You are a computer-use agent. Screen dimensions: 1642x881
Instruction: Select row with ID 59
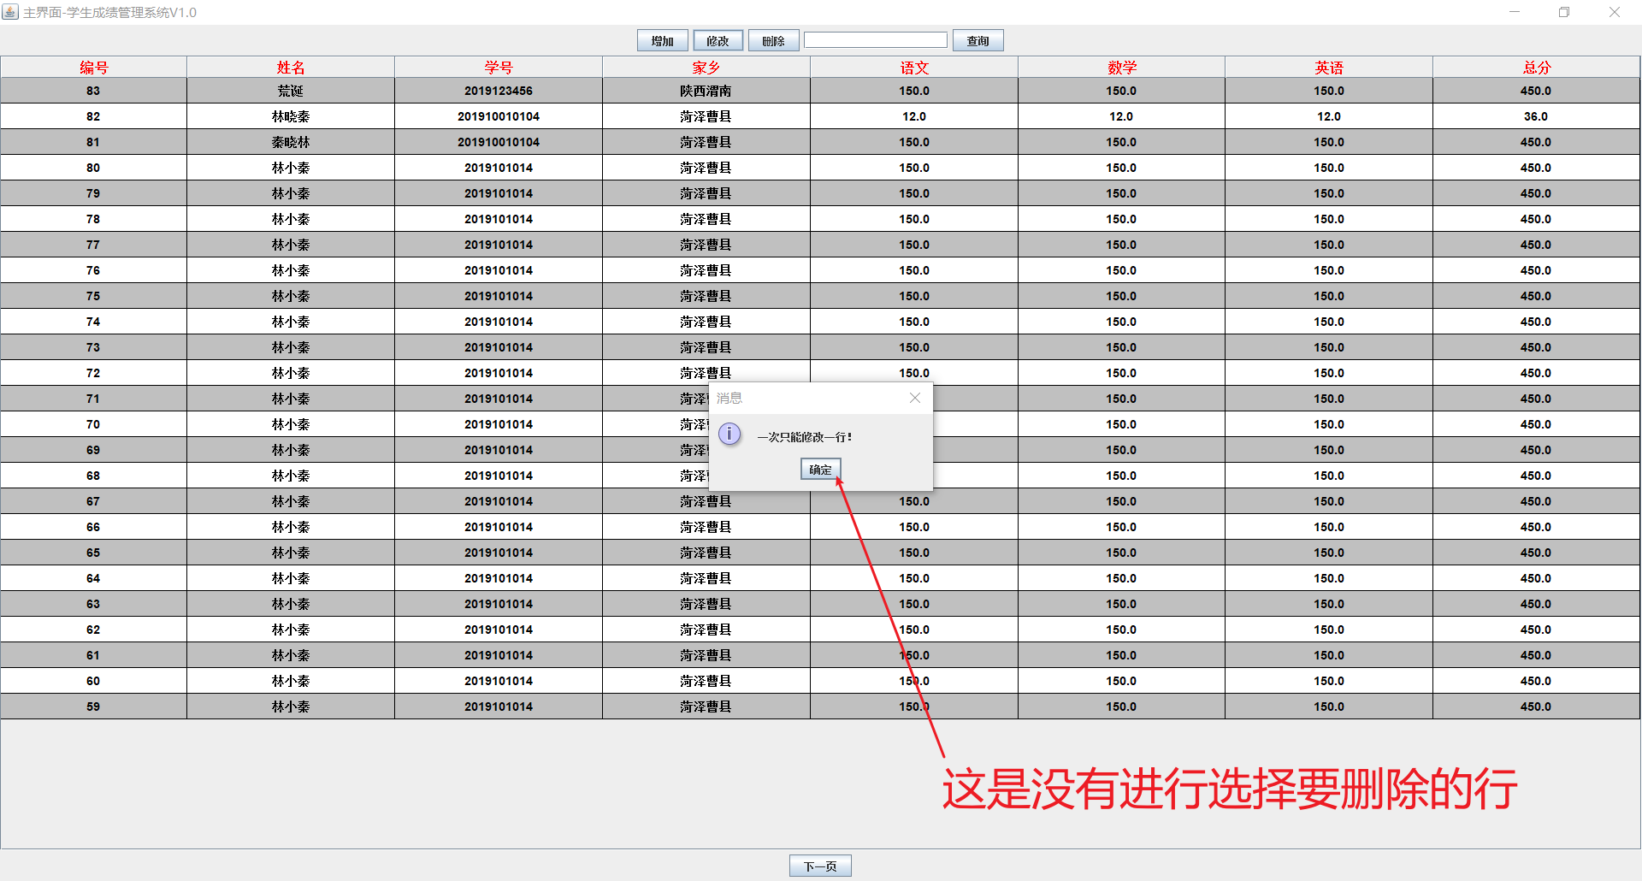click(820, 707)
